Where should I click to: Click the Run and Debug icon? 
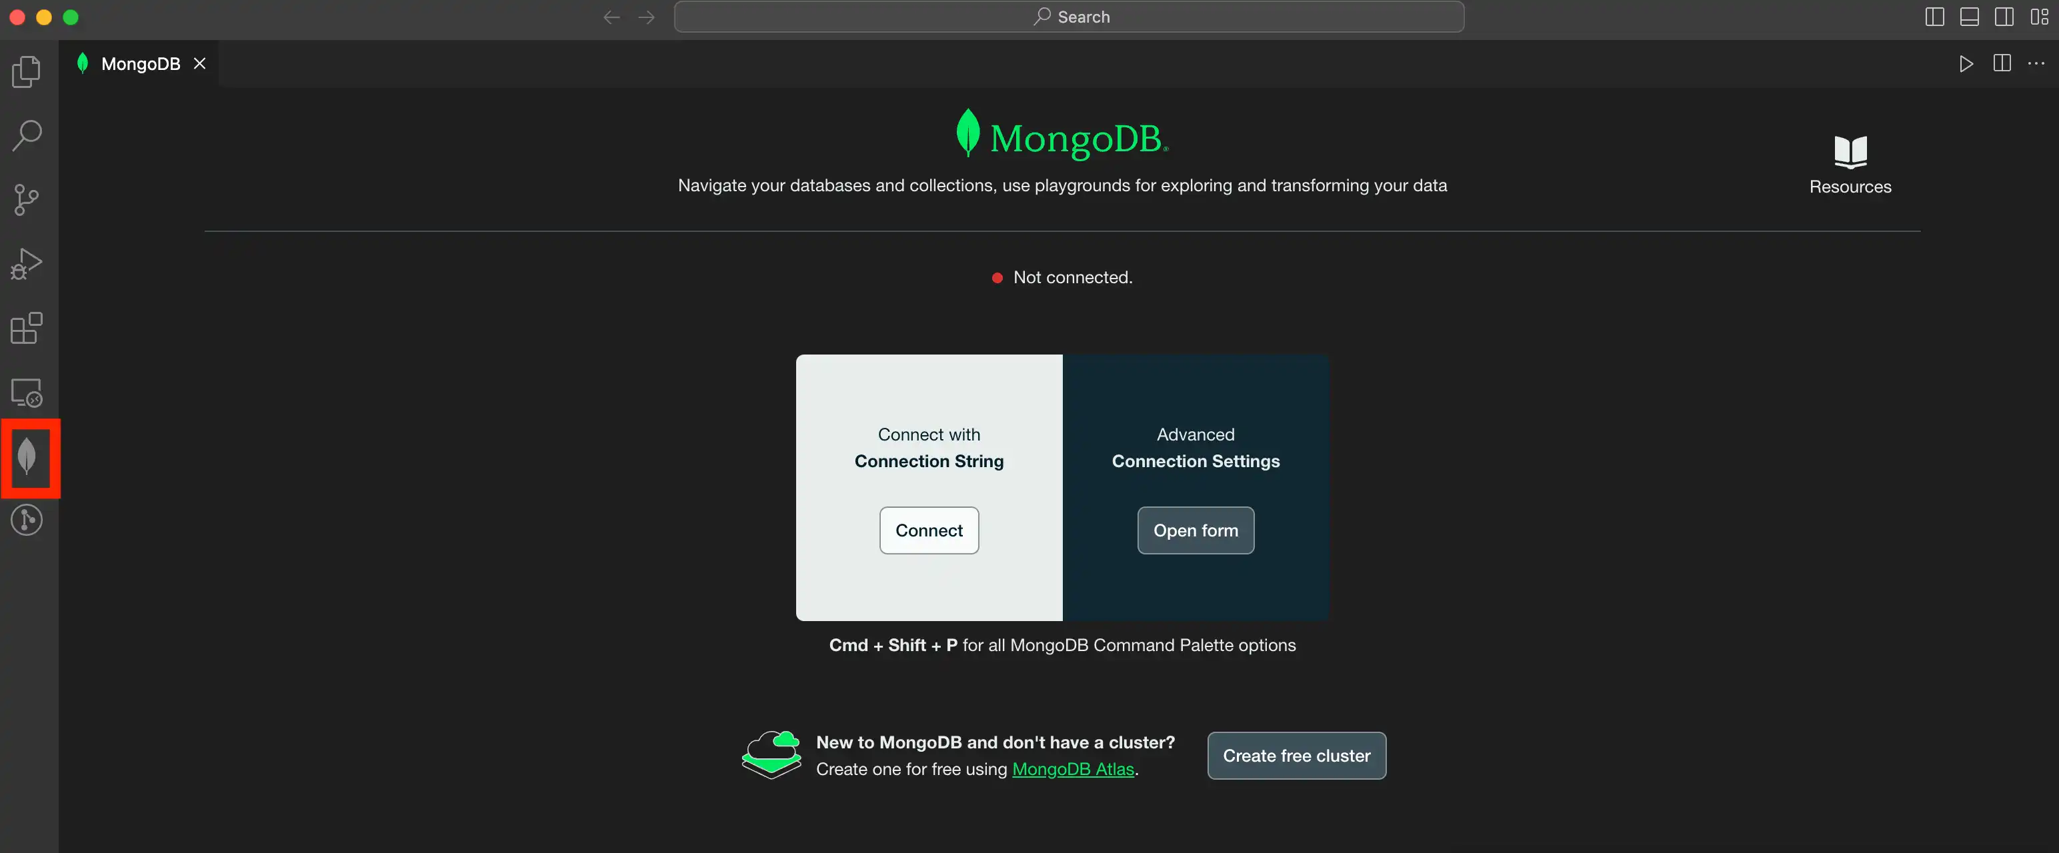point(27,263)
